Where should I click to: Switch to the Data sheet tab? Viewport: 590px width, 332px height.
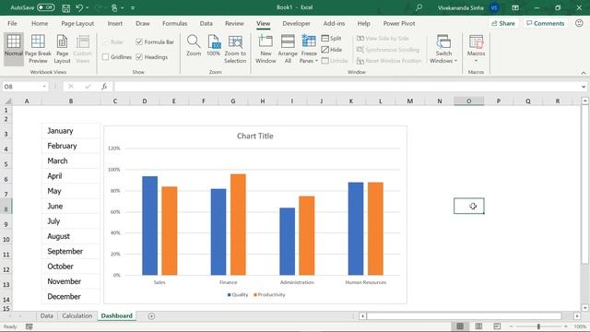47,315
